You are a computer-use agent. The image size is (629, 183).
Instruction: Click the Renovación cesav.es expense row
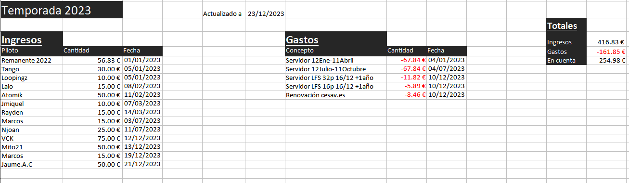[x=376, y=95]
